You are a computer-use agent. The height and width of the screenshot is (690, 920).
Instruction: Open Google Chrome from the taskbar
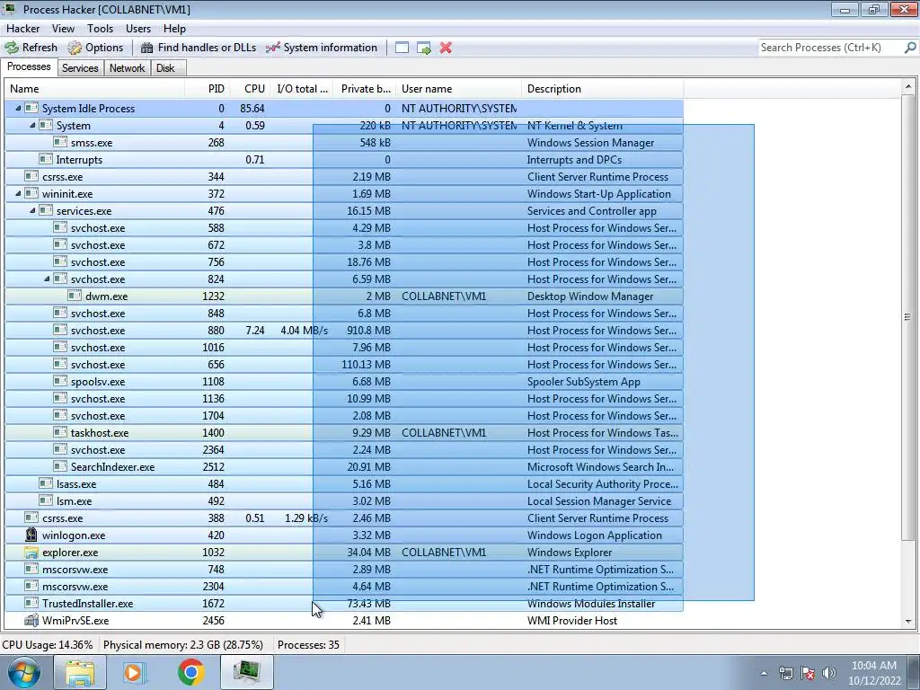tap(191, 672)
